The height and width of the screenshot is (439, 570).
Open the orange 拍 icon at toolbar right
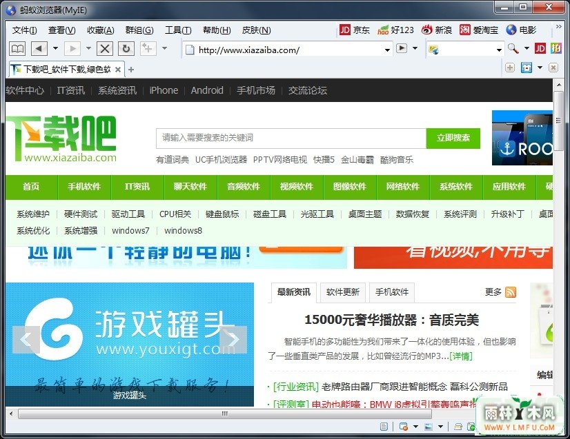(x=556, y=48)
